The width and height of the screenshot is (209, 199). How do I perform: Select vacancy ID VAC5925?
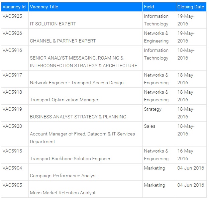(12, 16)
